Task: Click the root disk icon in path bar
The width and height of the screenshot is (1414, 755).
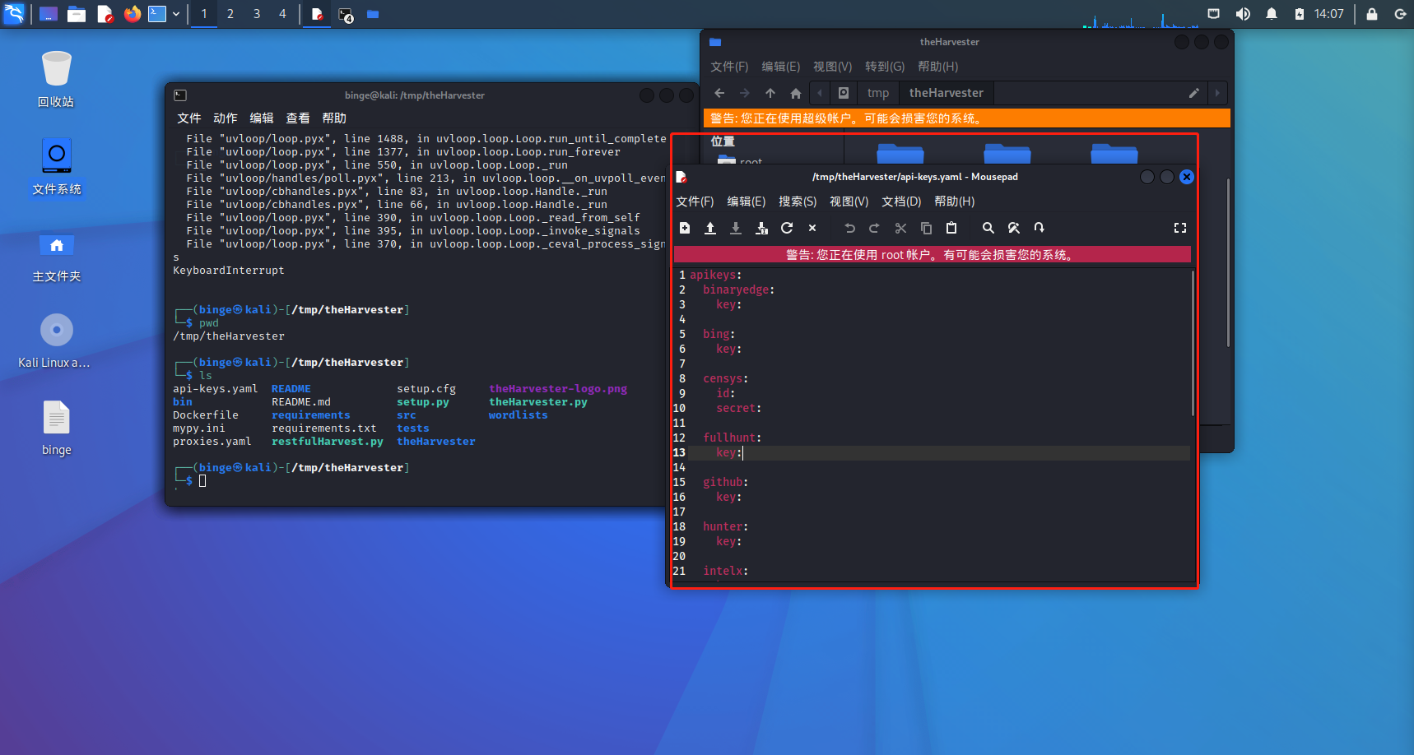Action: point(844,93)
